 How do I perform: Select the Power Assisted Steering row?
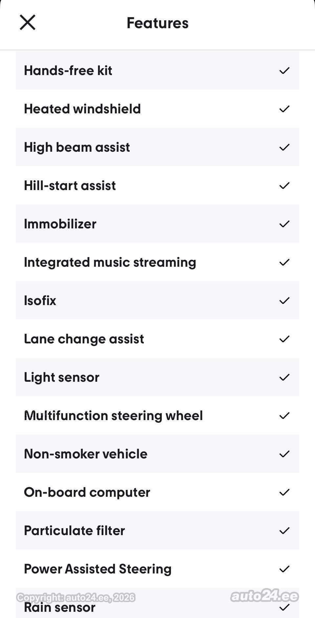[x=157, y=569]
